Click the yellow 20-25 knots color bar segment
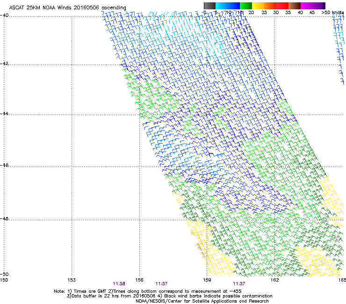Screen dimensions: 346x304 pyautogui.click(x=258, y=6)
